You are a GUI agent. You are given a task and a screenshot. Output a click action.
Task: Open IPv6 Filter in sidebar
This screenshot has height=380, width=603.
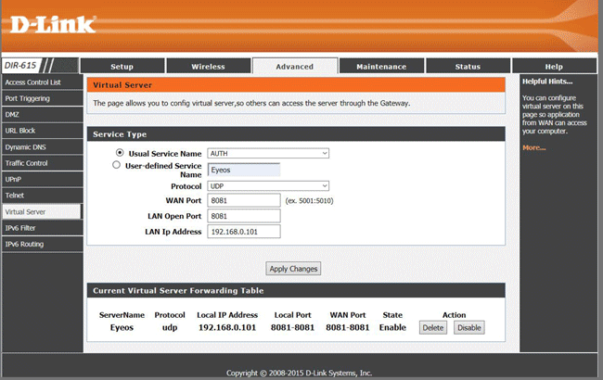click(43, 228)
